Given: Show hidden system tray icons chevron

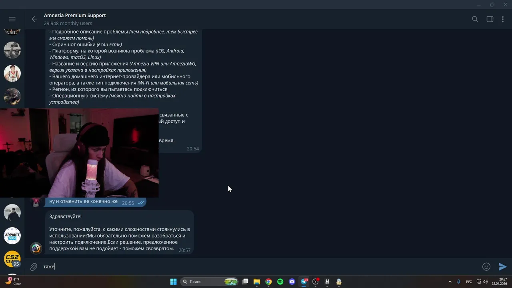Looking at the screenshot, I should tap(450, 282).
